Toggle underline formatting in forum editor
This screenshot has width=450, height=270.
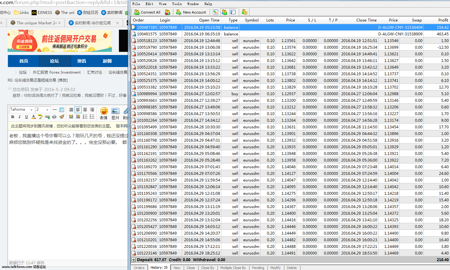27,117
